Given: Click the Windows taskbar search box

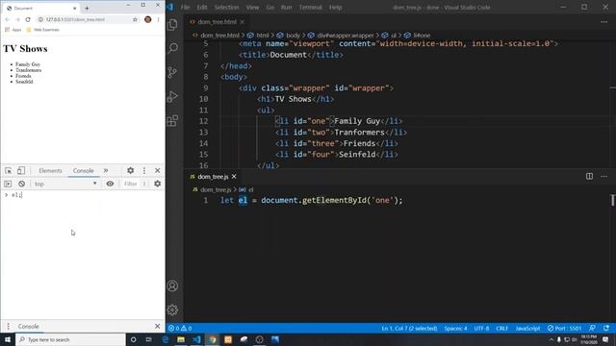Looking at the screenshot, I should [x=70, y=339].
